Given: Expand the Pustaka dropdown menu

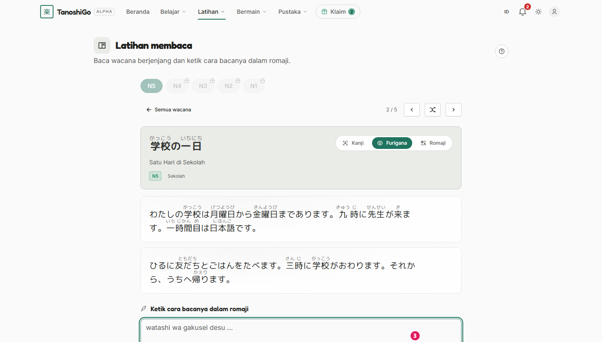Looking at the screenshot, I should click(x=293, y=12).
